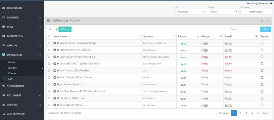The image size is (274, 120).
Task: Open the Identify item under Influencer
Action: pyautogui.click(x=13, y=68)
